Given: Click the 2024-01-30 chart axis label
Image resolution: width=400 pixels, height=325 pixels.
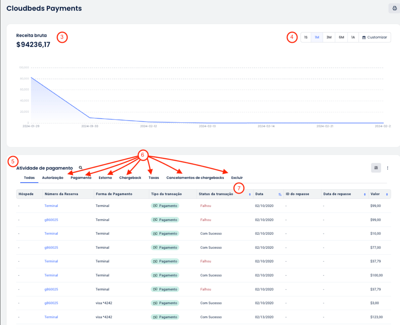Looking at the screenshot, I should tap(90, 126).
